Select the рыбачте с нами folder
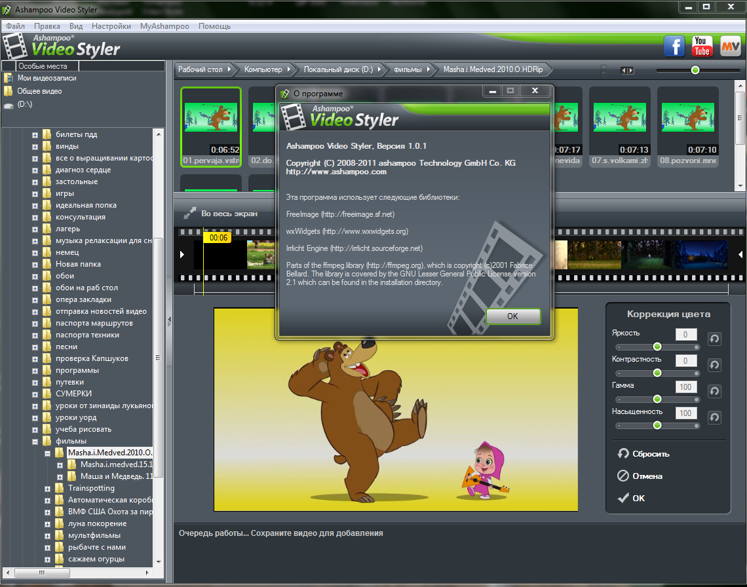 pos(97,547)
